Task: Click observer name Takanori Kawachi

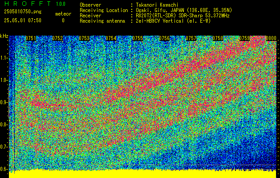Action: [157, 5]
